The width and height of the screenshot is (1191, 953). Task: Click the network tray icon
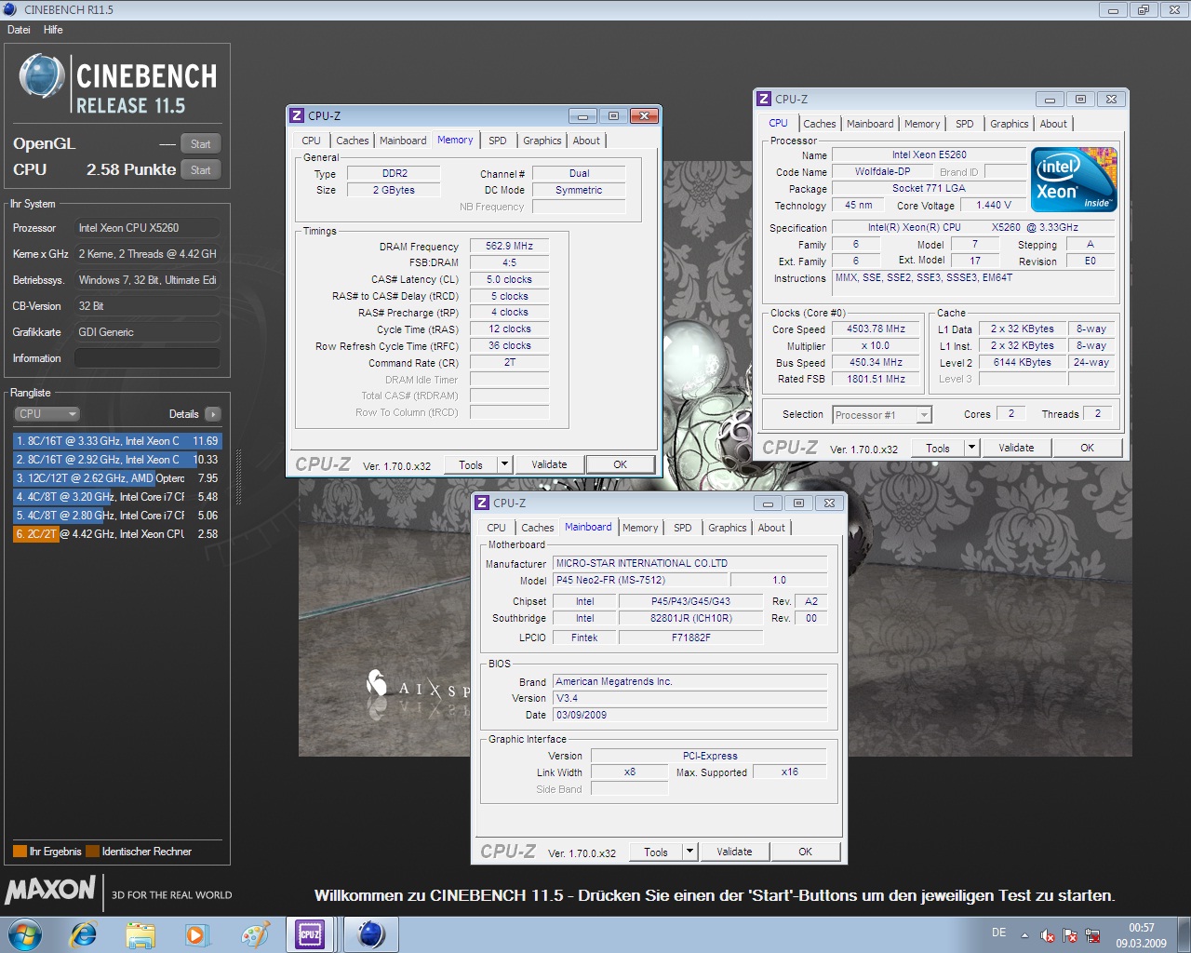(1092, 936)
